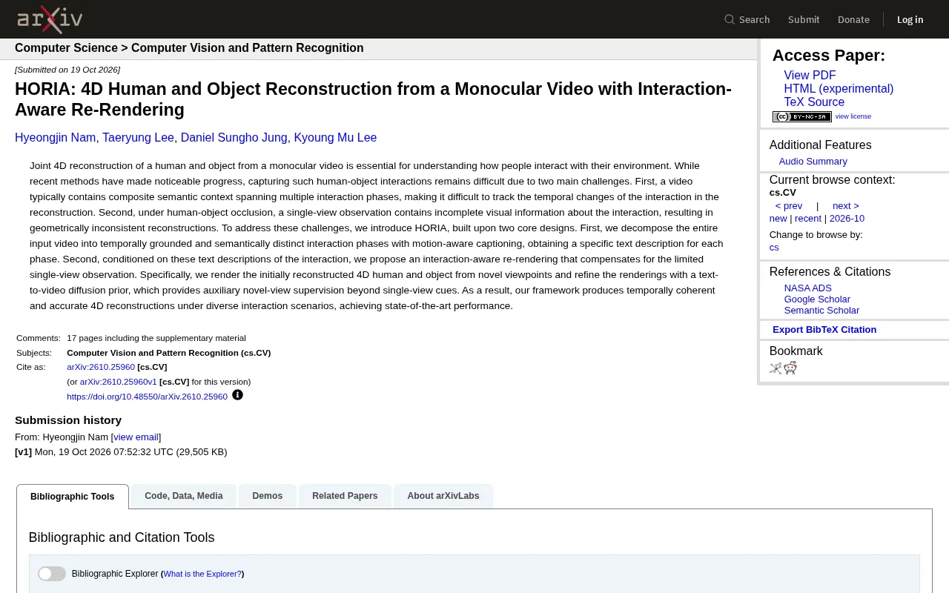
Task: Open the 2026-10 monthly listing
Action: [x=847, y=219]
